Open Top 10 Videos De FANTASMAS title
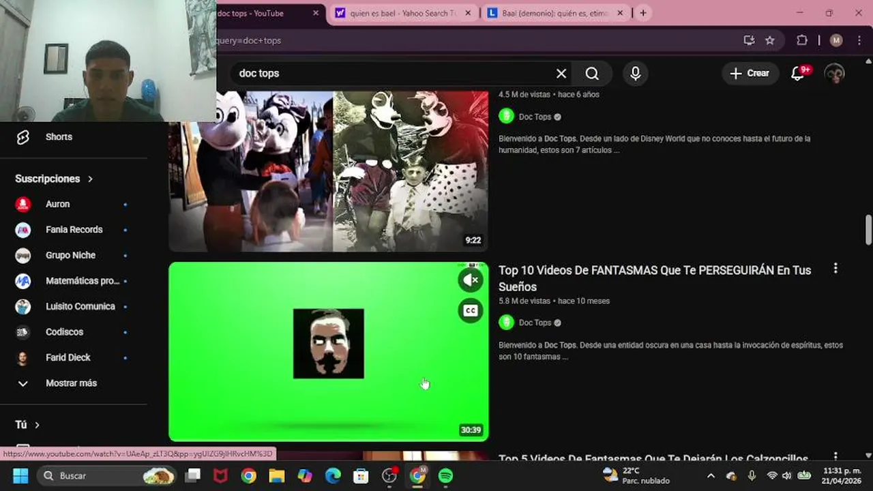This screenshot has height=491, width=873. [x=655, y=278]
